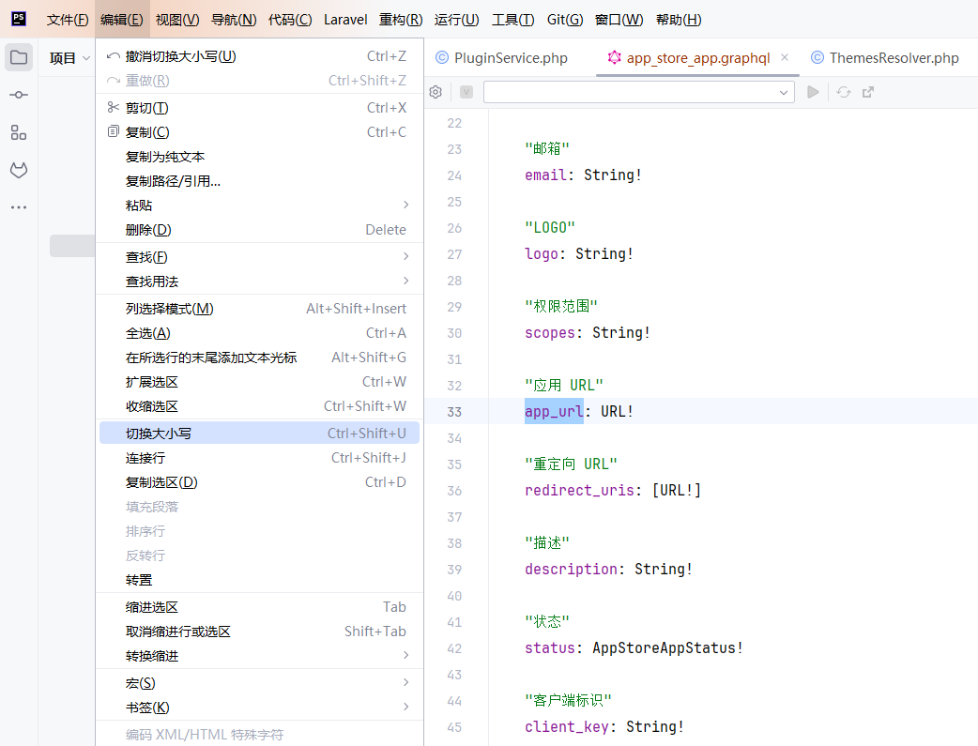Open the Structure tool window icon
Viewport: 978px width, 746px height.
(19, 132)
